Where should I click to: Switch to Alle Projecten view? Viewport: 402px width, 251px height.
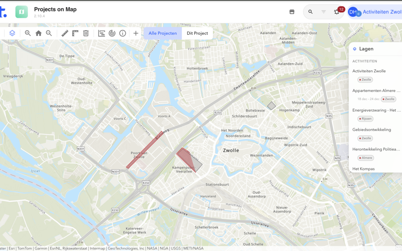[x=163, y=33]
